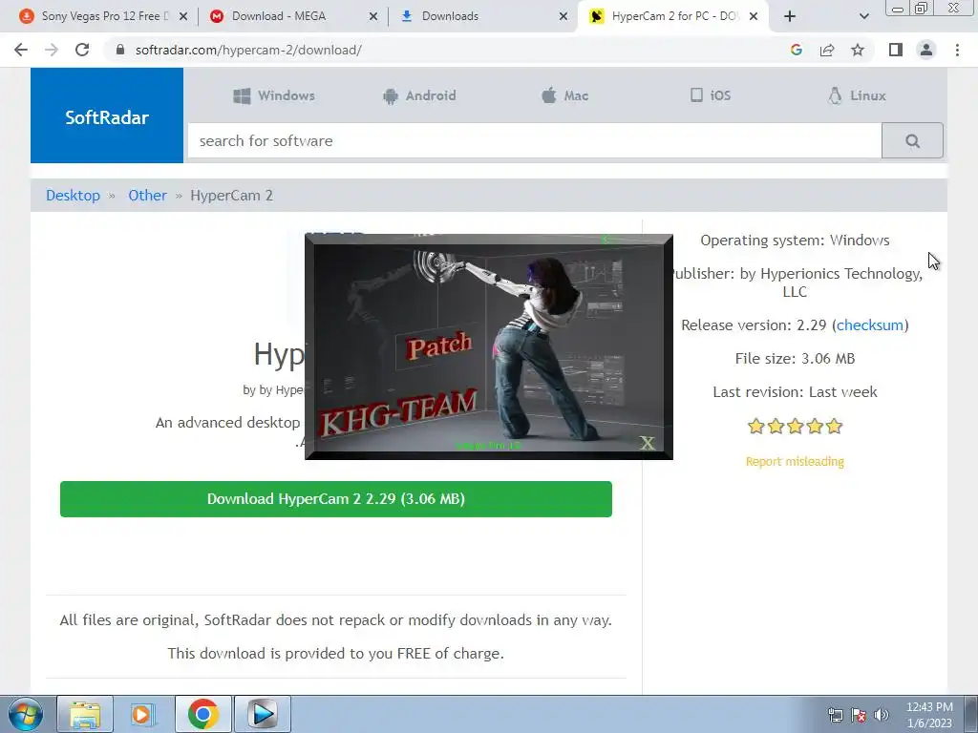The image size is (978, 733).
Task: Open the checksum link
Action: [x=869, y=325]
